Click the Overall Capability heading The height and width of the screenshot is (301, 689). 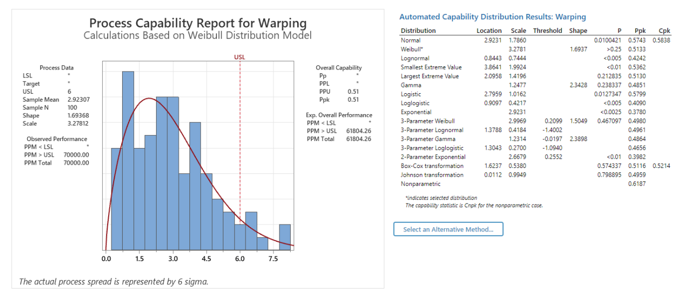point(339,68)
